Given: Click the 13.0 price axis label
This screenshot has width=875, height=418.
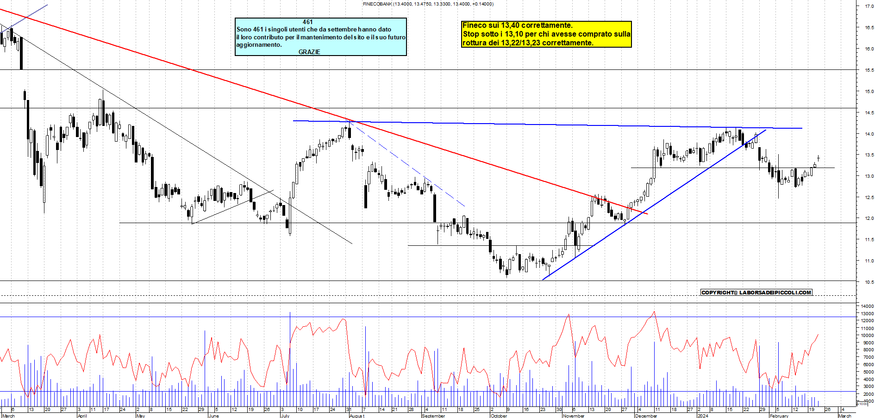Looking at the screenshot, I should point(869,176).
